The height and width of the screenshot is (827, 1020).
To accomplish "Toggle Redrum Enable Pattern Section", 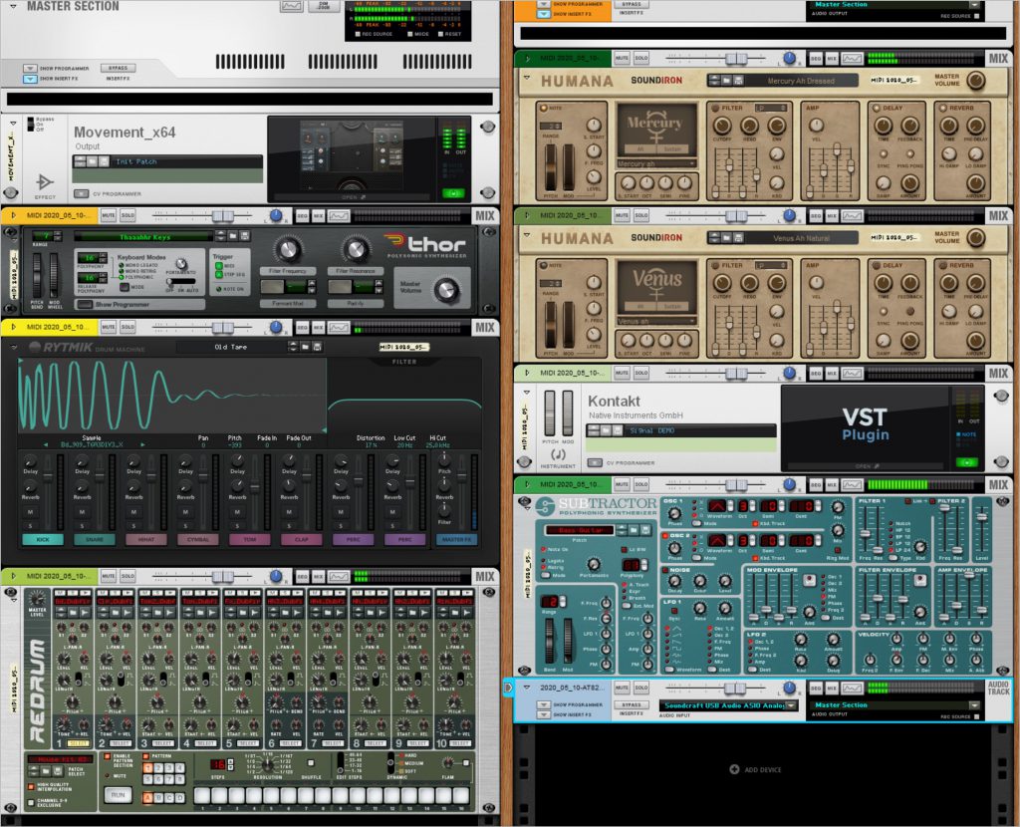I will pos(108,756).
